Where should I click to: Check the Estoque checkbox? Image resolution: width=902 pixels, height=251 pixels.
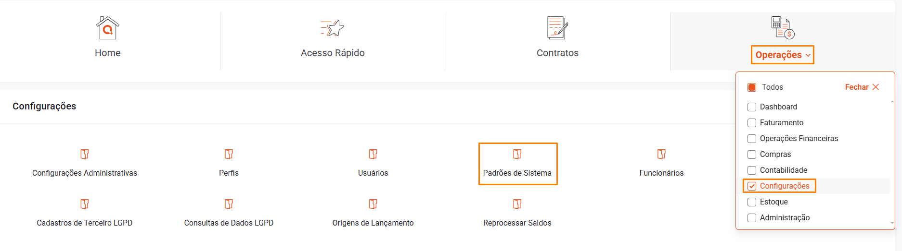752,202
